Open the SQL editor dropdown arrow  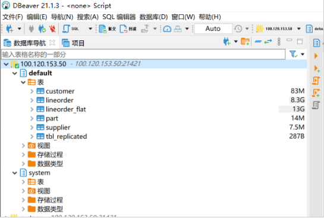90,29
